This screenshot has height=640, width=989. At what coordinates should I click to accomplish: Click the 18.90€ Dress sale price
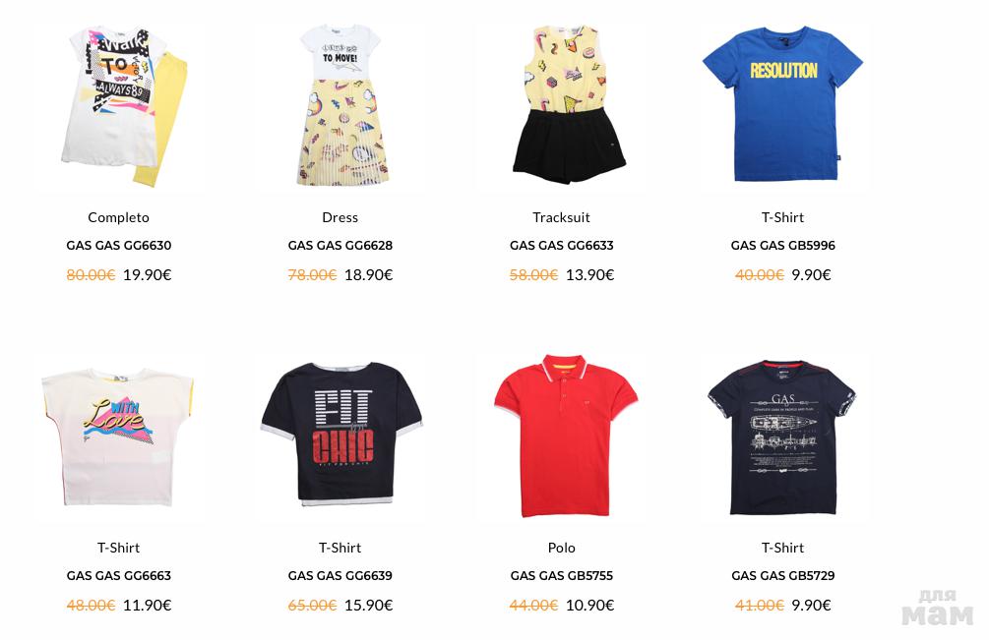[368, 274]
